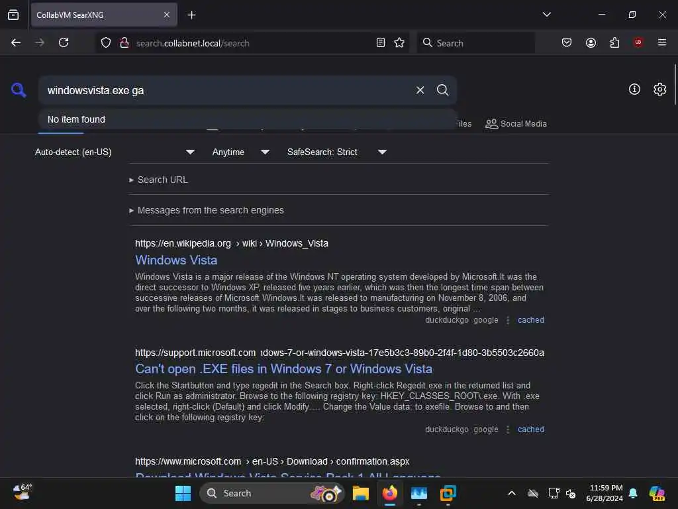
Task: Click the page vertical scrollbar
Action: click(x=675, y=84)
